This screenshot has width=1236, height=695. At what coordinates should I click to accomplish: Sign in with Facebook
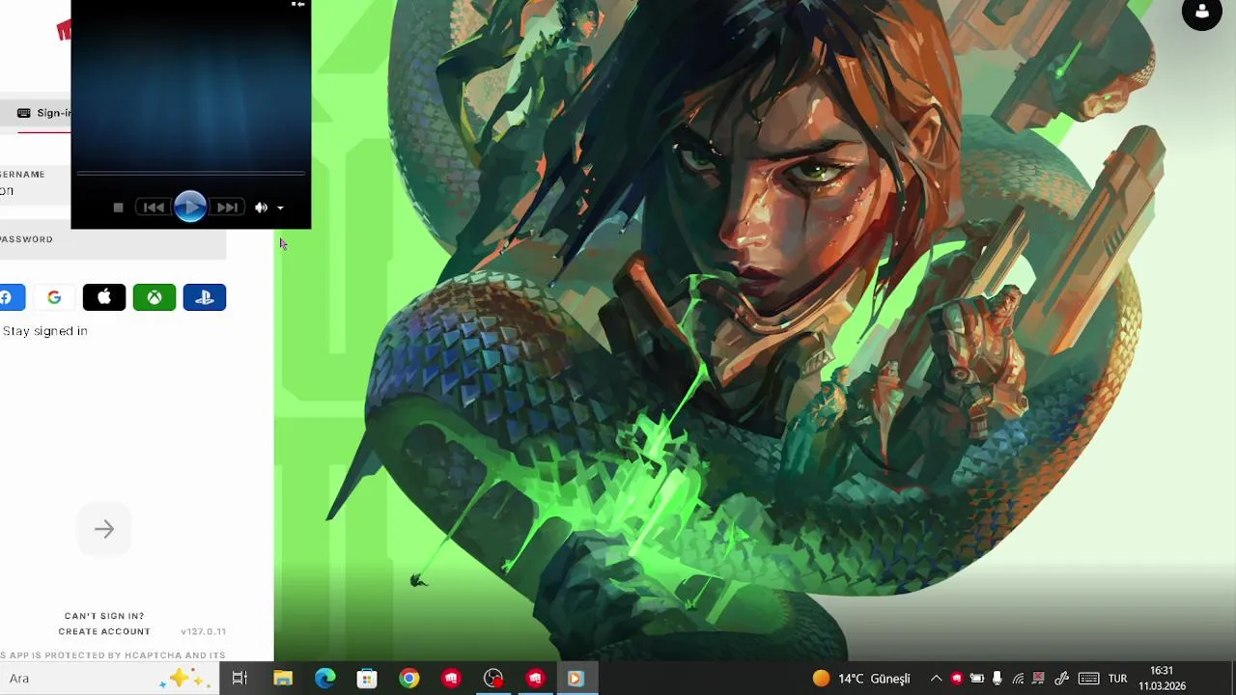(x=11, y=297)
